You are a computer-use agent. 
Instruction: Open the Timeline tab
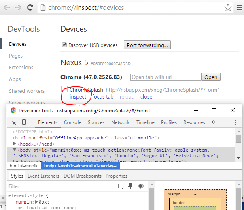pos(145,122)
